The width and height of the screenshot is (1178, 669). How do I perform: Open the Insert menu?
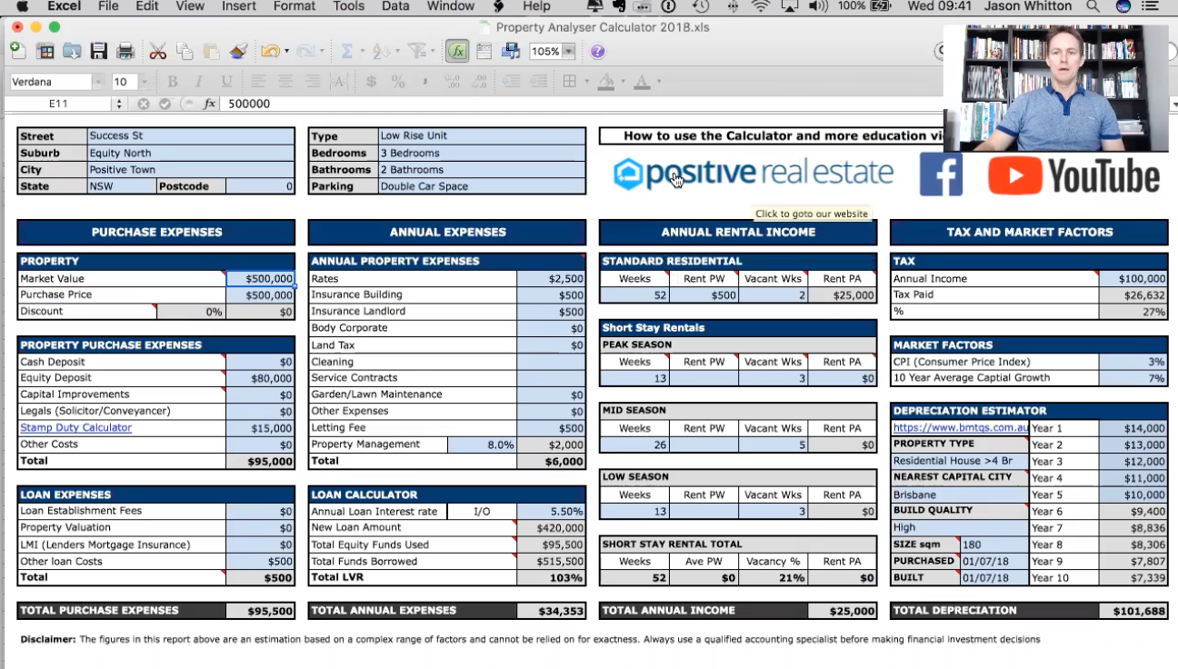point(238,6)
